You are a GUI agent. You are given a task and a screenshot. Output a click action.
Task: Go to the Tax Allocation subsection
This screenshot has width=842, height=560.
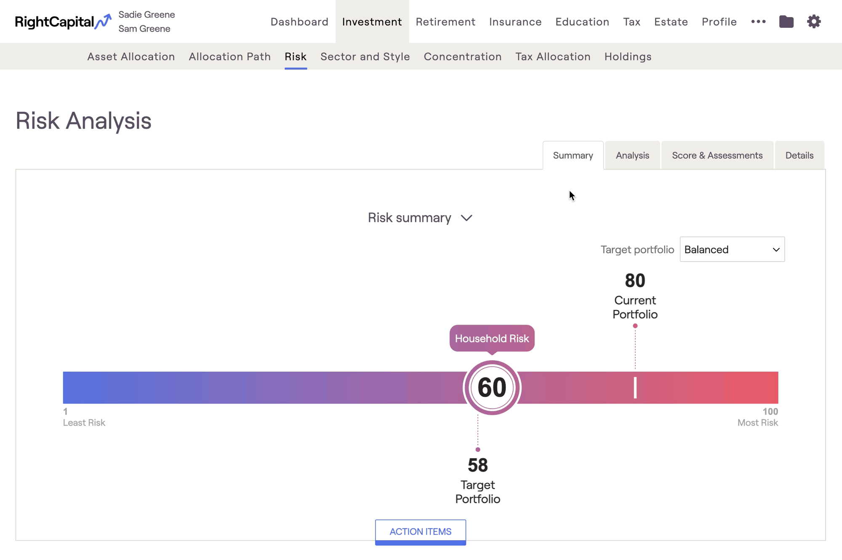click(553, 56)
